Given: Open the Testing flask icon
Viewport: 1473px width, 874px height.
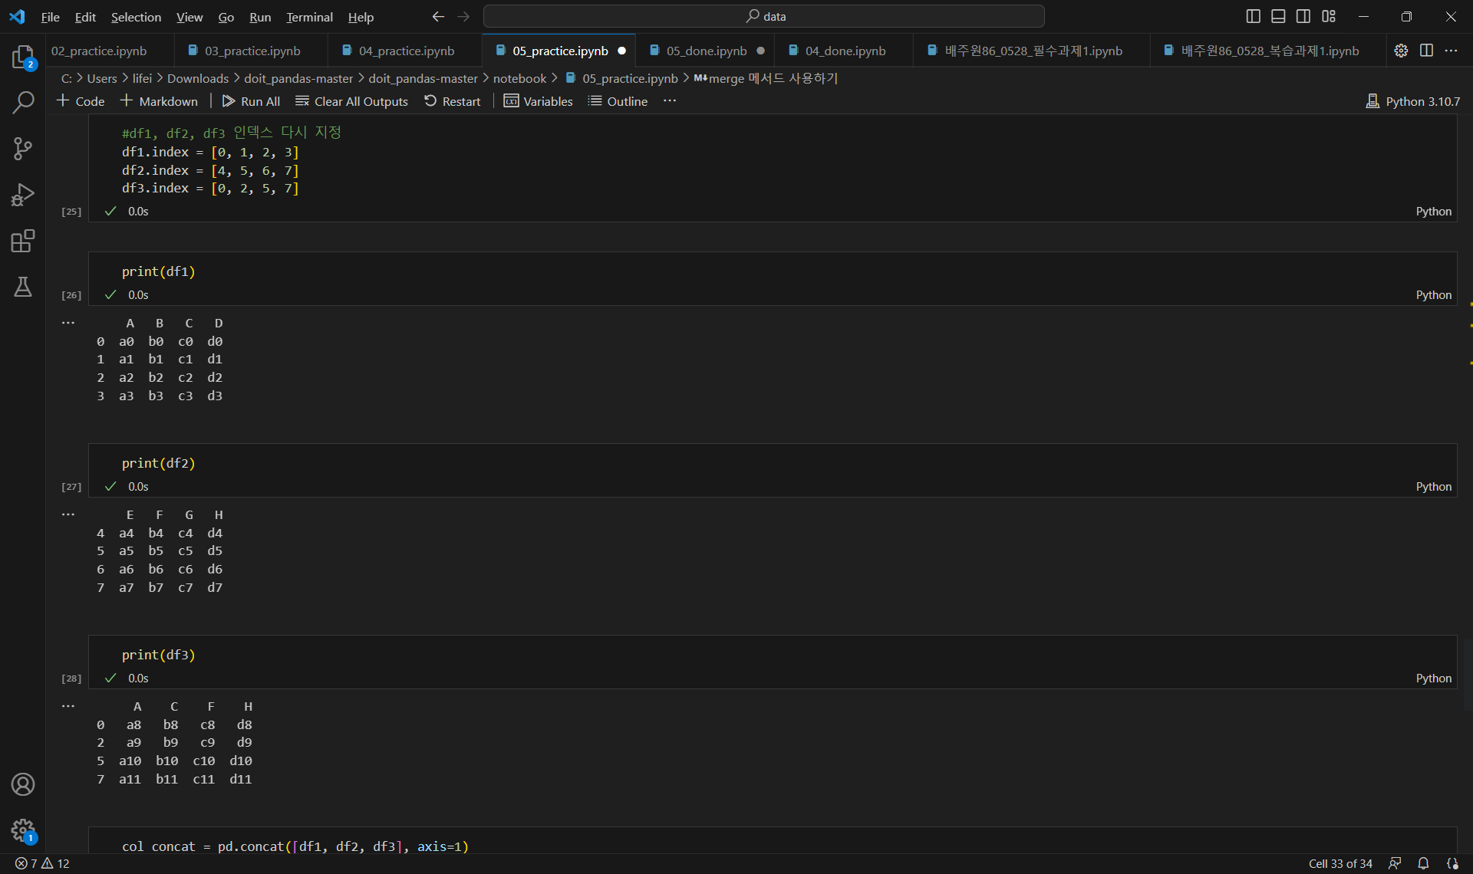Looking at the screenshot, I should (x=23, y=287).
